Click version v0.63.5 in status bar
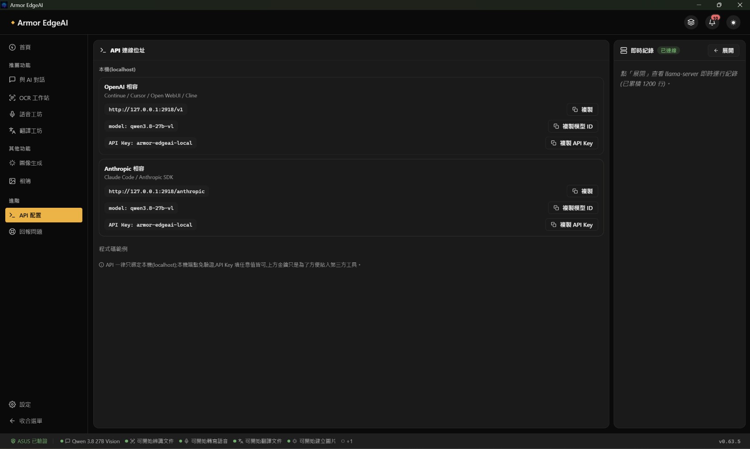The width and height of the screenshot is (750, 449). pyautogui.click(x=729, y=441)
